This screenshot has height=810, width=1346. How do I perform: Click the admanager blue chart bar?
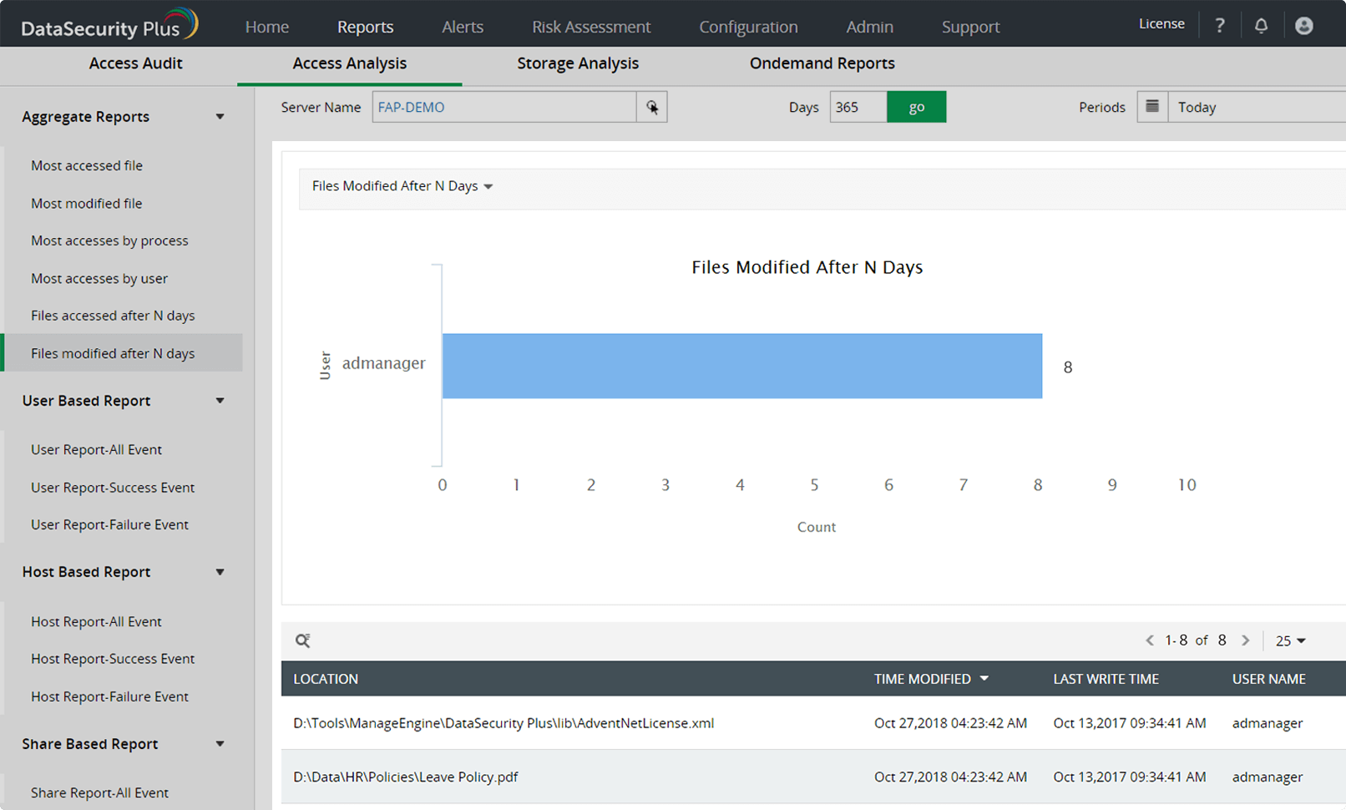click(742, 366)
